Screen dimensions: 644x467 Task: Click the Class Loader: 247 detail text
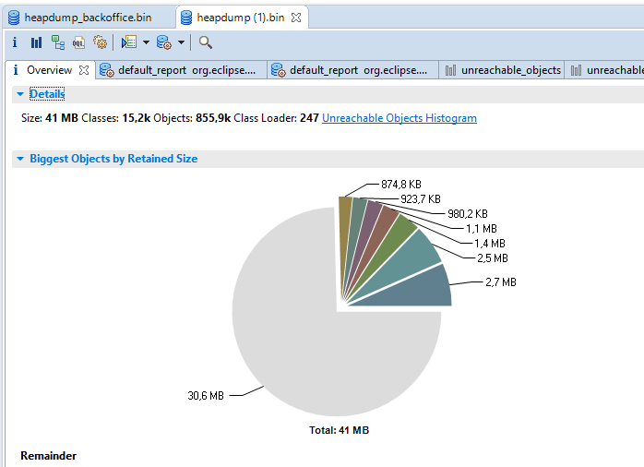point(276,118)
